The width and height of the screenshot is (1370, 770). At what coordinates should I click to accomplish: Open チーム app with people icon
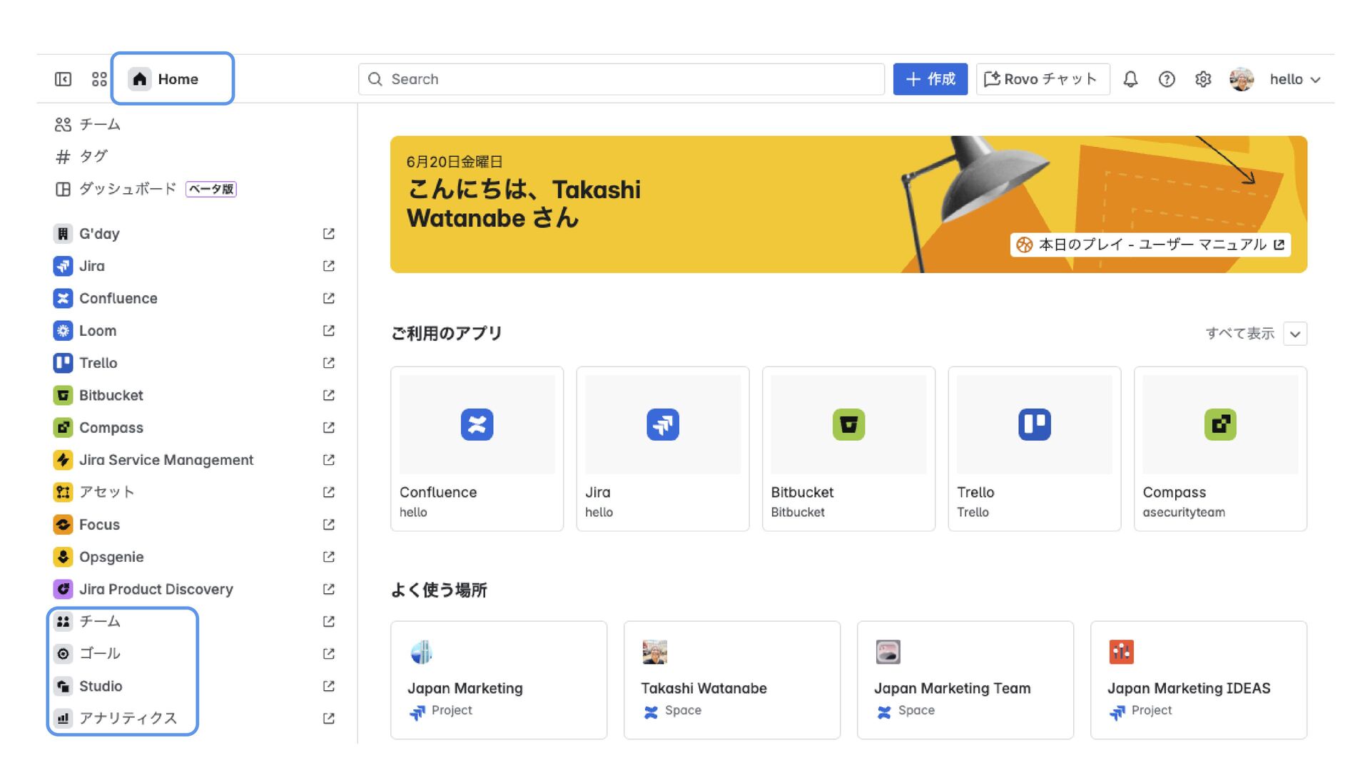pos(194,622)
